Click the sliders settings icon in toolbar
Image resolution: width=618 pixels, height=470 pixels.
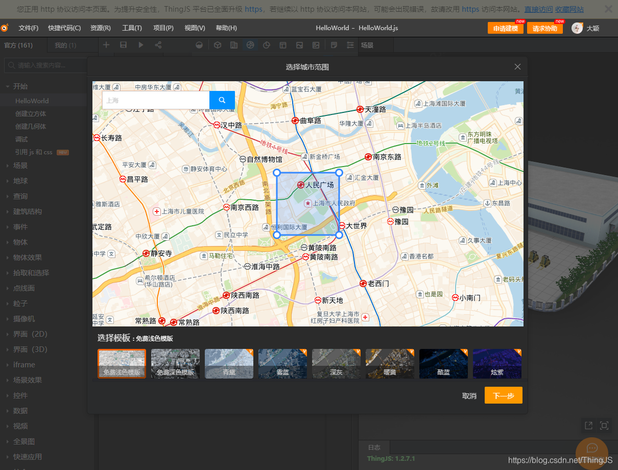pyautogui.click(x=350, y=45)
